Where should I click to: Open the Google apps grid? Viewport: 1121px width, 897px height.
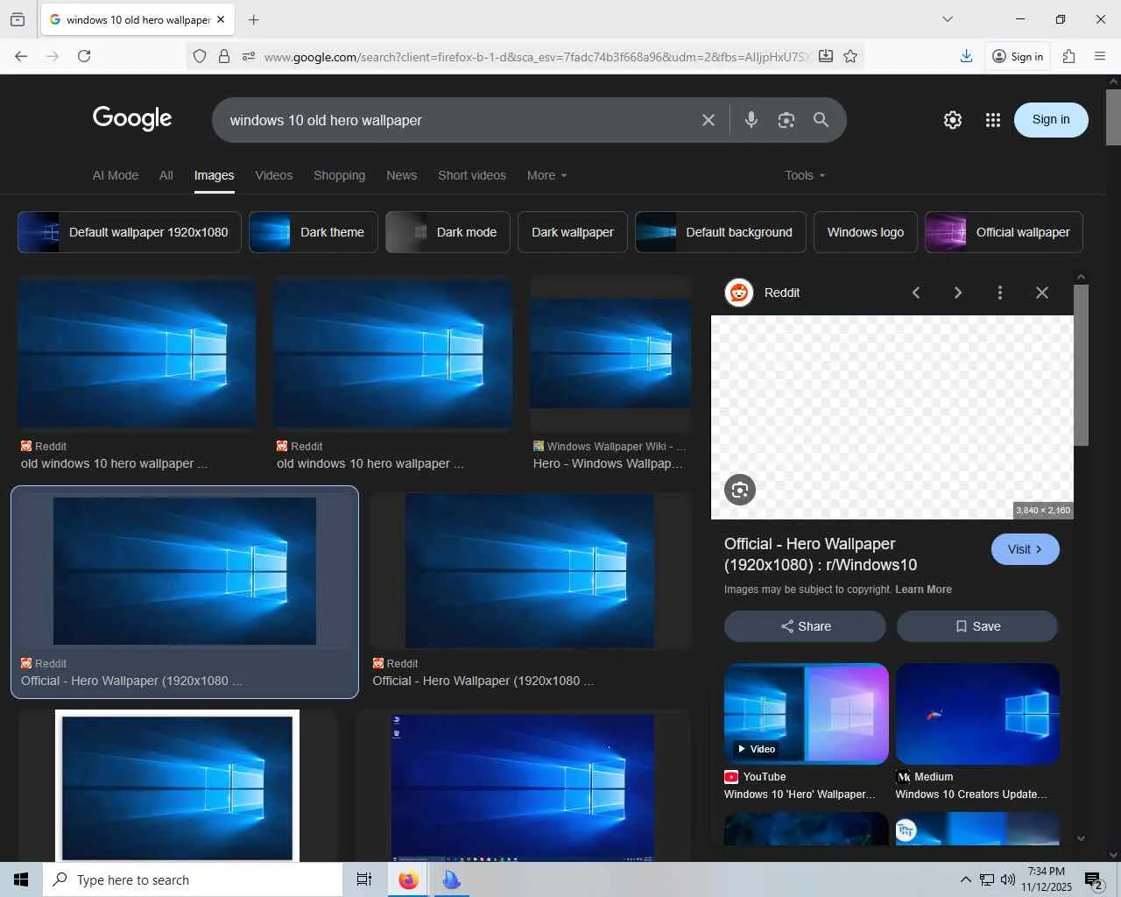click(x=992, y=120)
